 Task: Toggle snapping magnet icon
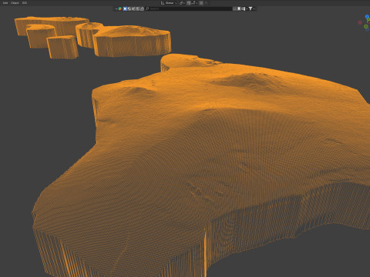point(189,3)
